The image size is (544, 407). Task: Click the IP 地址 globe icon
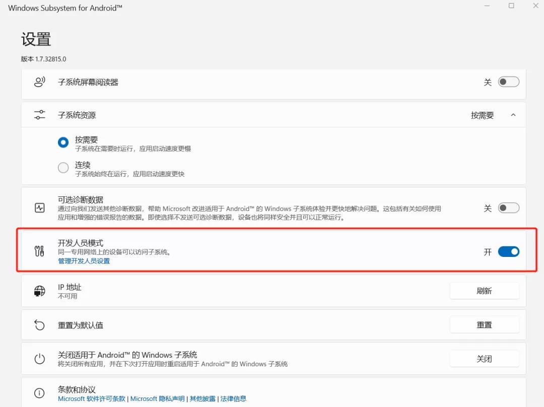40,291
